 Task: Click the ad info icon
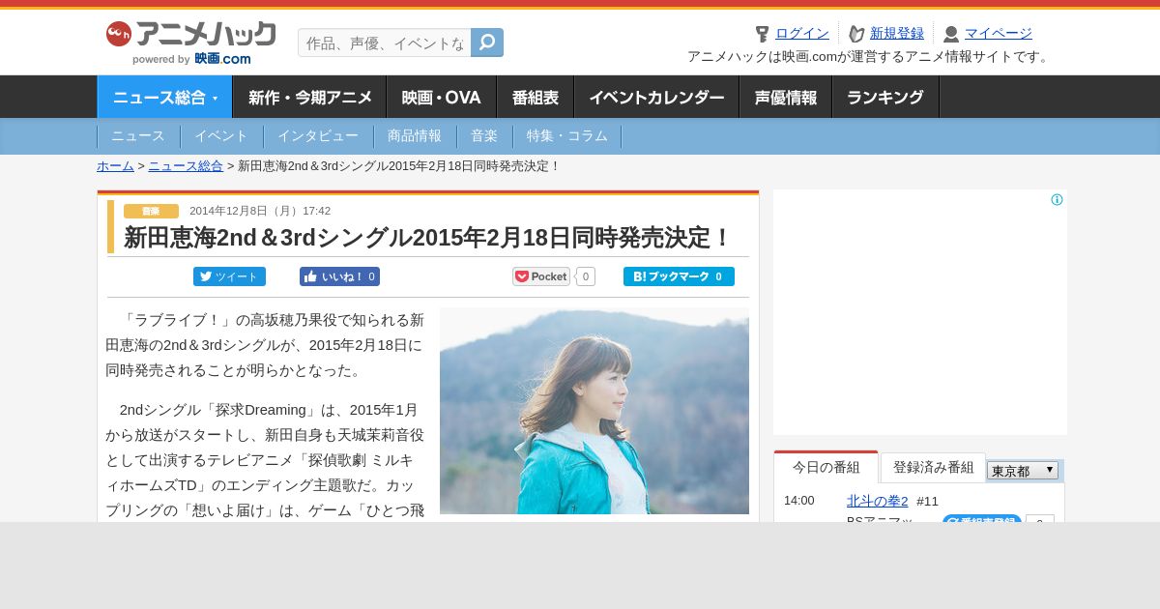pos(1058,200)
